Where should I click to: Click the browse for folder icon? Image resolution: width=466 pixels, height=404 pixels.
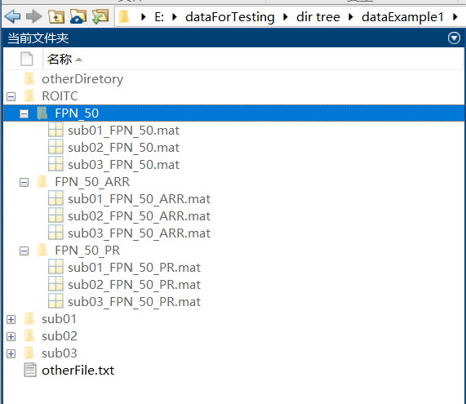pyautogui.click(x=78, y=16)
